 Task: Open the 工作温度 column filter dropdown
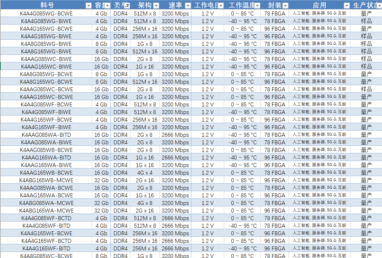point(257,6)
